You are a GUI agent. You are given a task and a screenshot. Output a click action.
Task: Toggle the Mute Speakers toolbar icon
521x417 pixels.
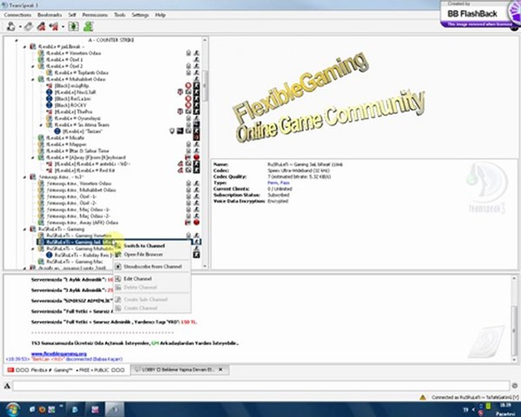pos(53,26)
